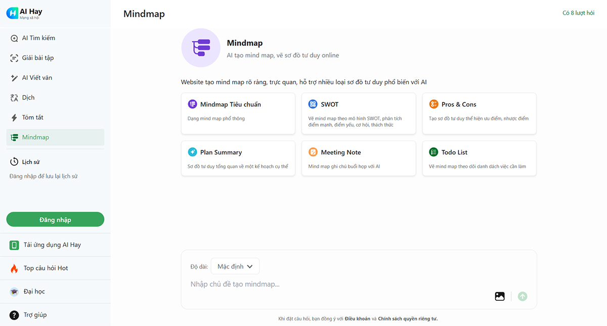Viewport: 607px width, 326px height.
Task: Click the AI Hay logo icon
Action: tap(12, 14)
